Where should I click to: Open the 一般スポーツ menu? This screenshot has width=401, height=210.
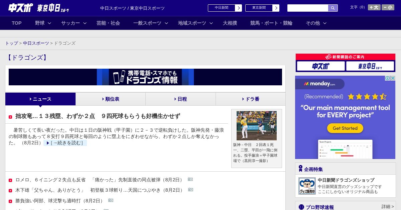147,23
